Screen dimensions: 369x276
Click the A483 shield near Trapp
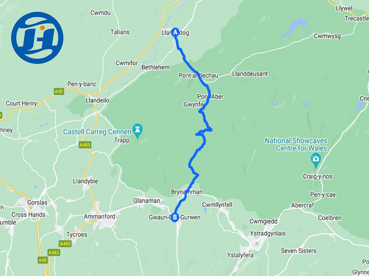85,145
